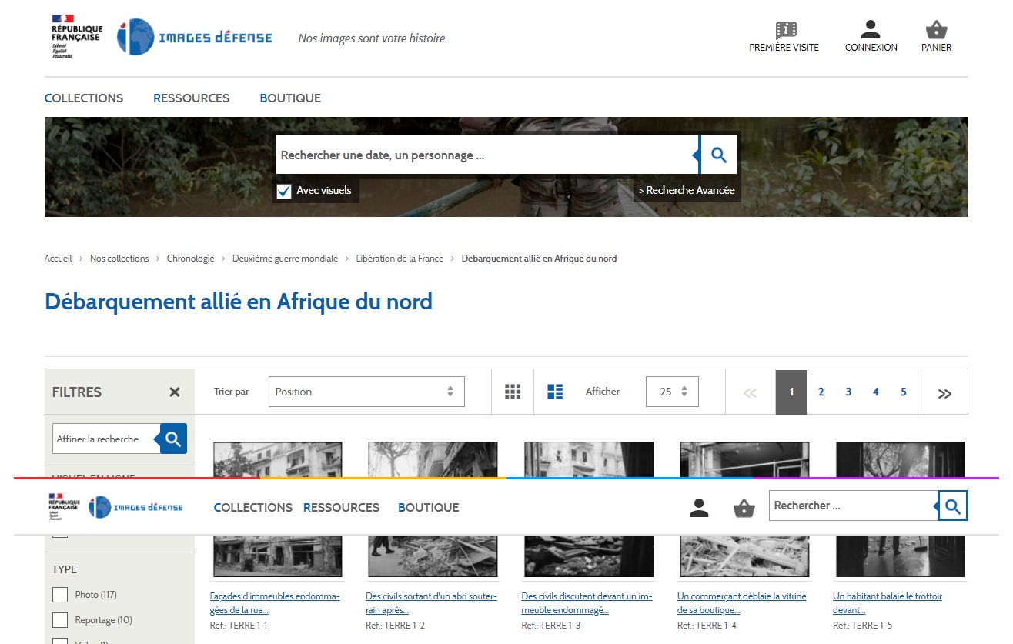
Task: Go to last page double-arrow
Action: [944, 393]
